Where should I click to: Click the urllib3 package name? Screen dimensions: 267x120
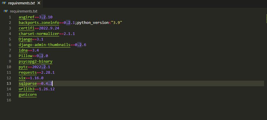27,89
